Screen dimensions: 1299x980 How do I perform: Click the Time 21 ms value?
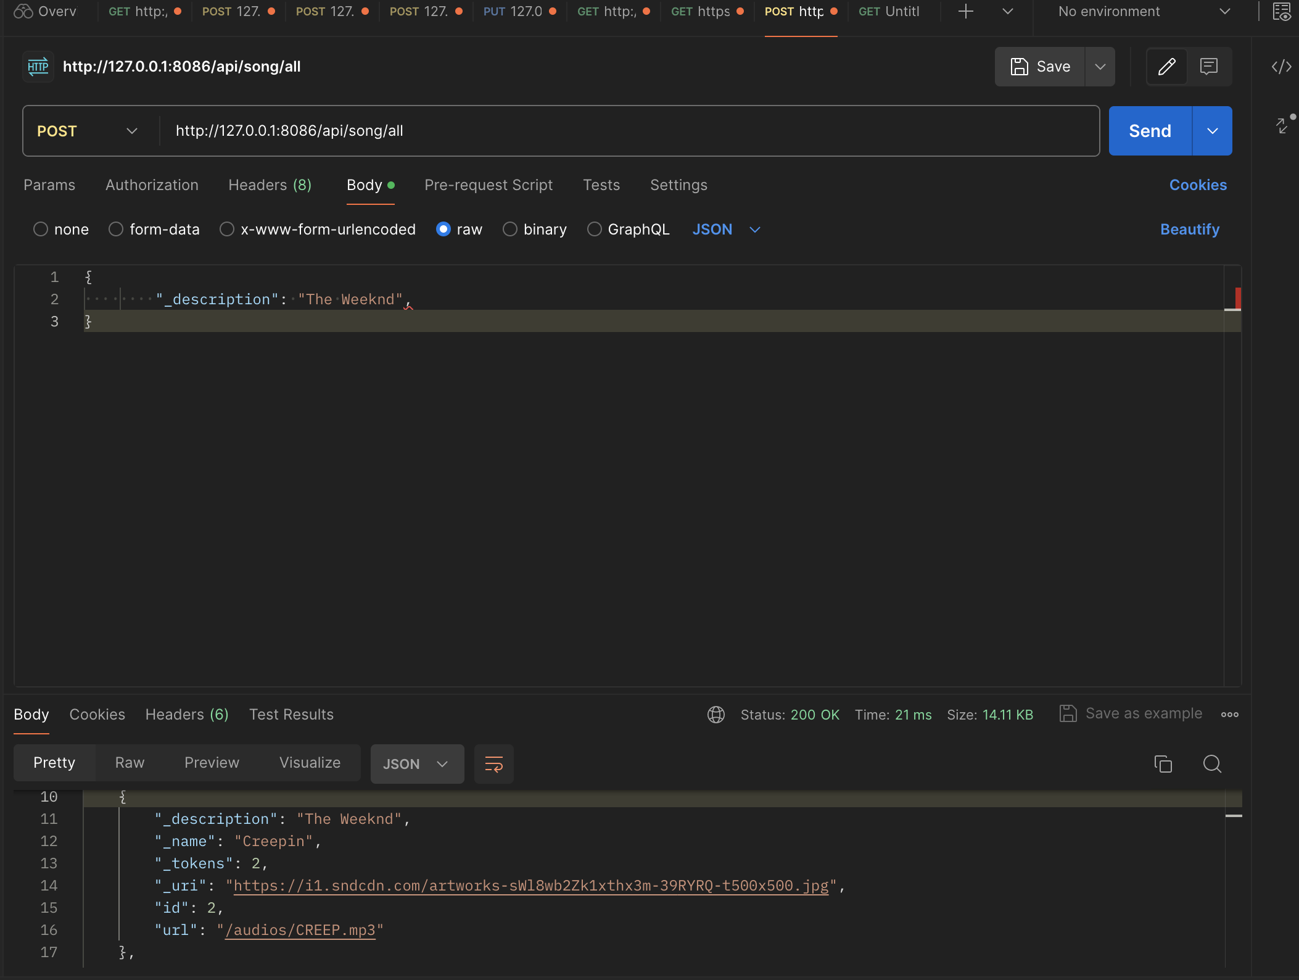click(913, 715)
